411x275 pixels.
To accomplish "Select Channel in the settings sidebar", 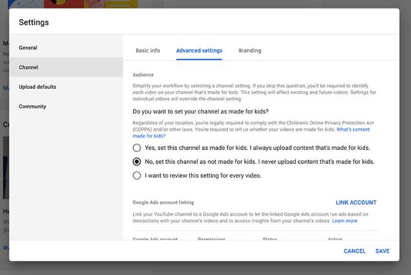I will coord(29,67).
